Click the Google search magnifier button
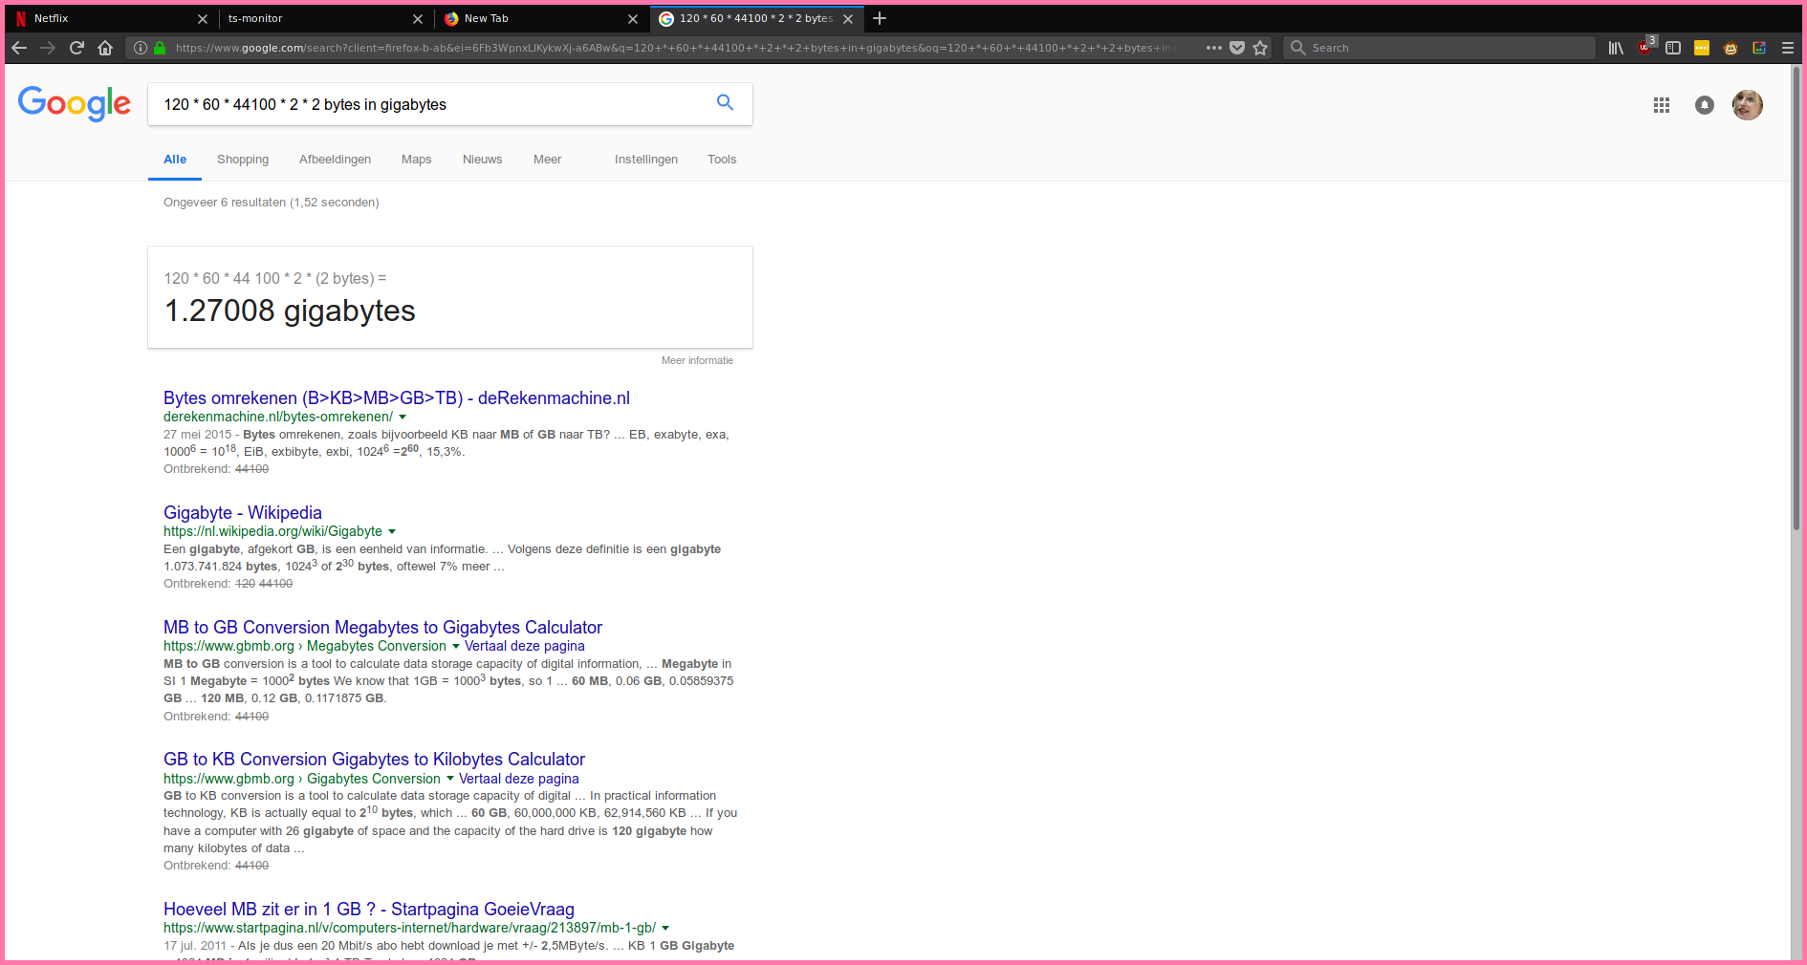This screenshot has height=965, width=1807. tap(725, 103)
